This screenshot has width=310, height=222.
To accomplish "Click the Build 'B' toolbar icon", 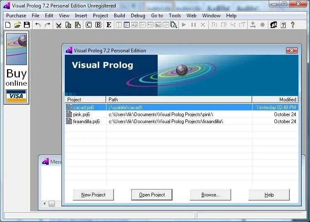I will click(x=98, y=25).
